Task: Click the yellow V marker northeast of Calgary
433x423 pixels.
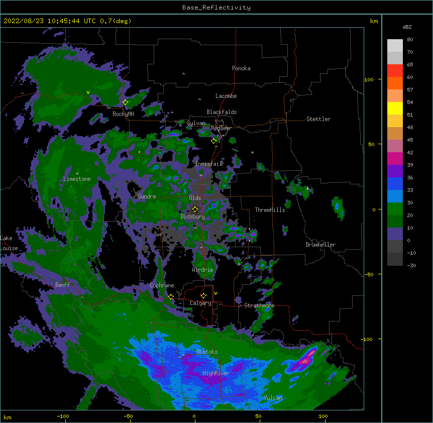Action: coord(215,293)
